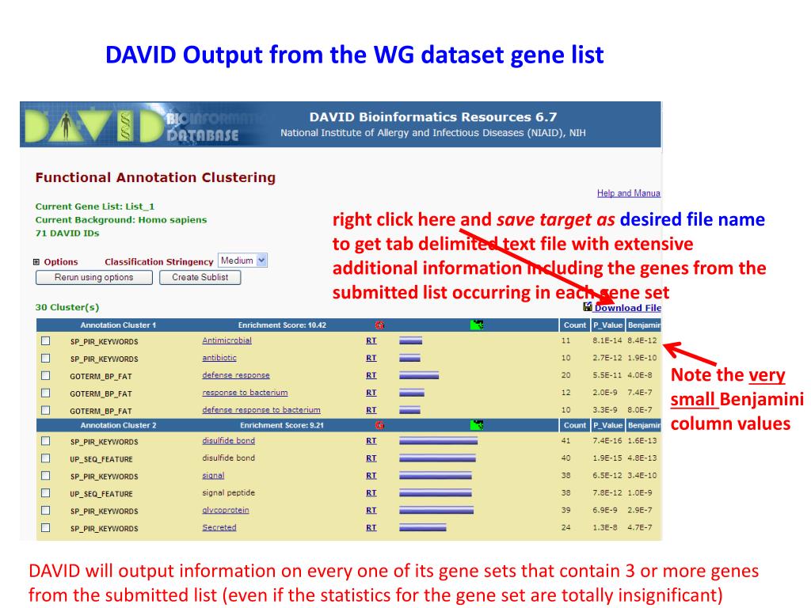The width and height of the screenshot is (811, 608).
Task: Click the gene bar in the defense response row
Action: 419,375
